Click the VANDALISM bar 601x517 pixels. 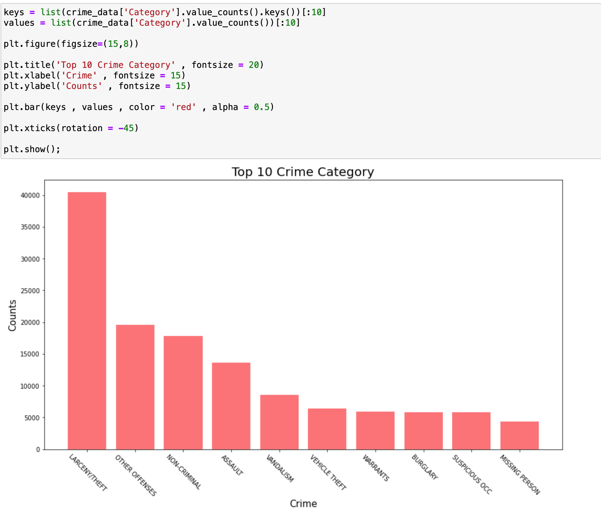pyautogui.click(x=279, y=422)
